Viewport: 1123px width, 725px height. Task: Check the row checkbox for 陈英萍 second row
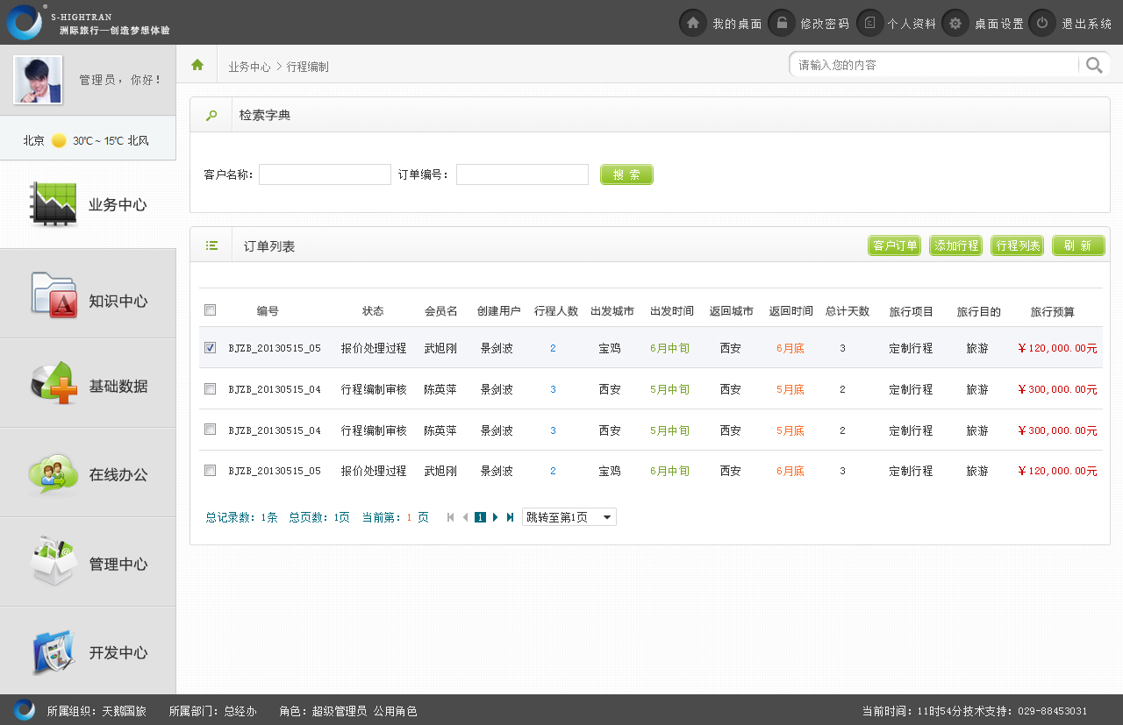click(210, 388)
